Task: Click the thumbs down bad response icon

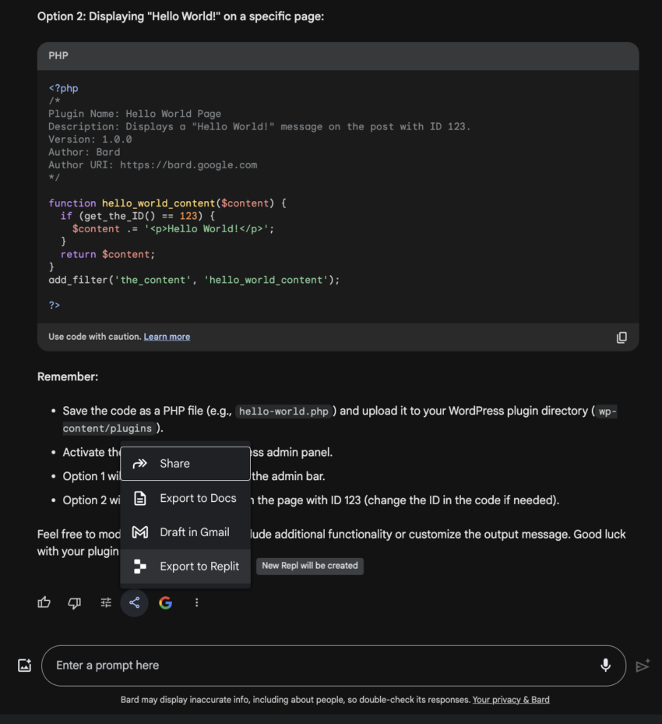Action: [x=74, y=602]
